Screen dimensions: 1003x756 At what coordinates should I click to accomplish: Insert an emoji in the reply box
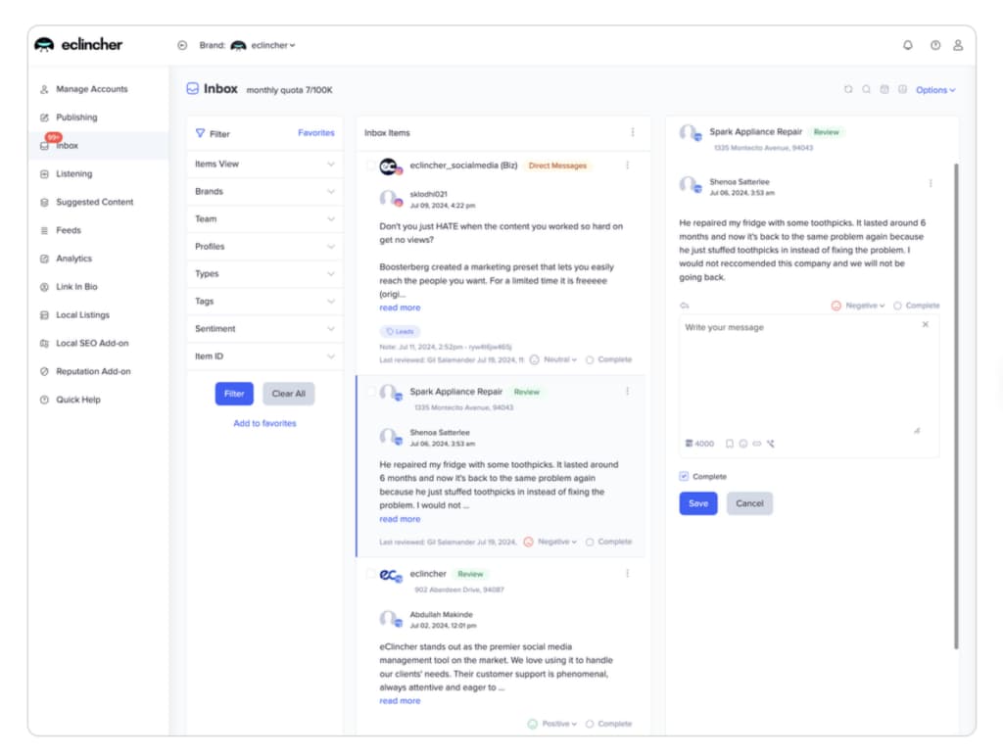(744, 443)
